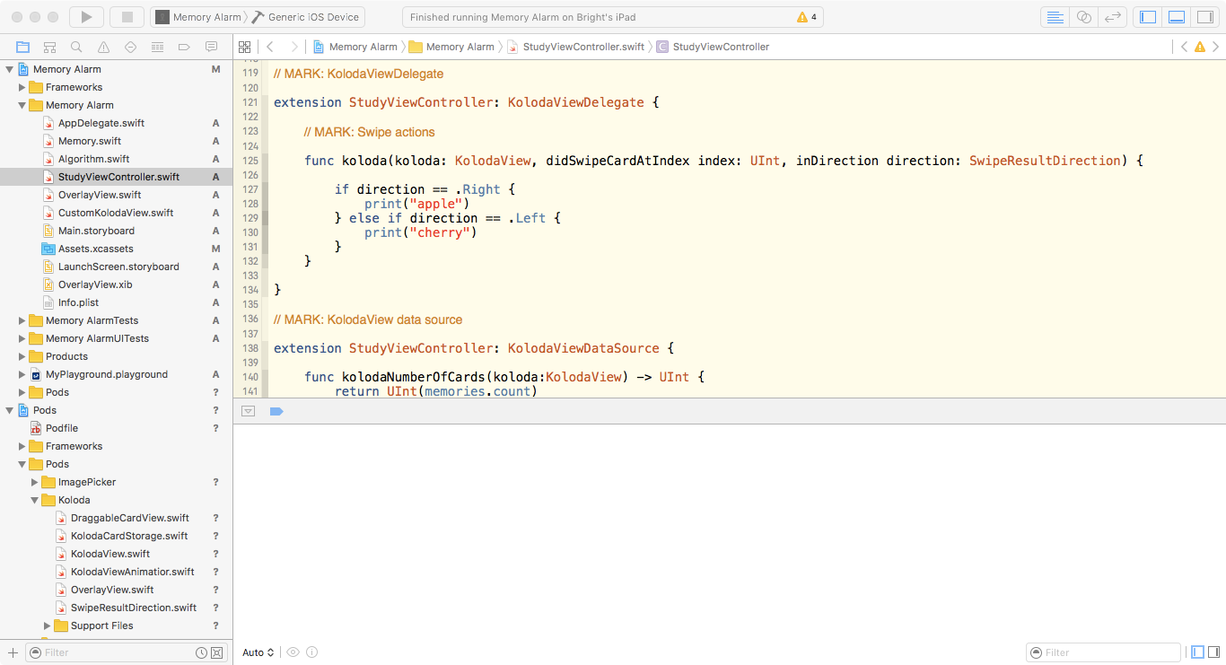Open the Memory Alarm scheme selector
Screen dimensions: 1226x665
pyautogui.click(x=198, y=17)
